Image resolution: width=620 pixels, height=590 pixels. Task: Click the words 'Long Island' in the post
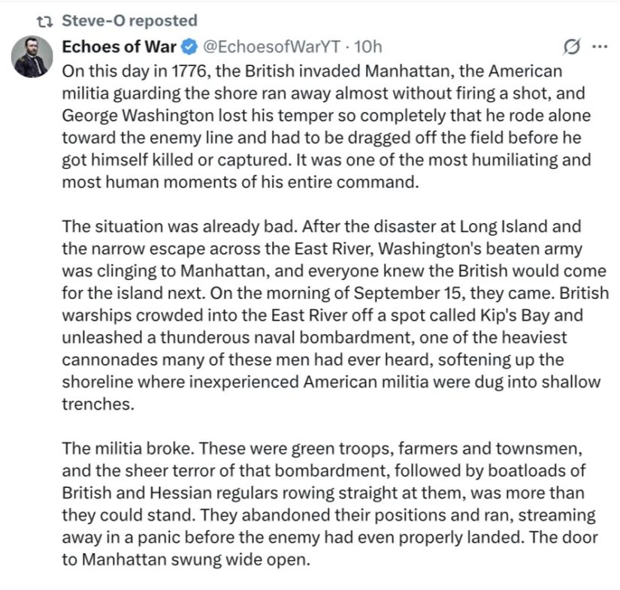[x=504, y=227]
